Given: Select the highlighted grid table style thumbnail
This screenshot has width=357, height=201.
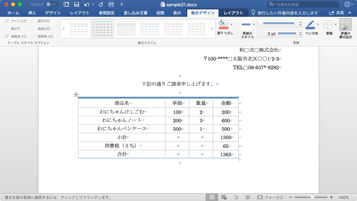Looking at the screenshot, I should (103, 29).
